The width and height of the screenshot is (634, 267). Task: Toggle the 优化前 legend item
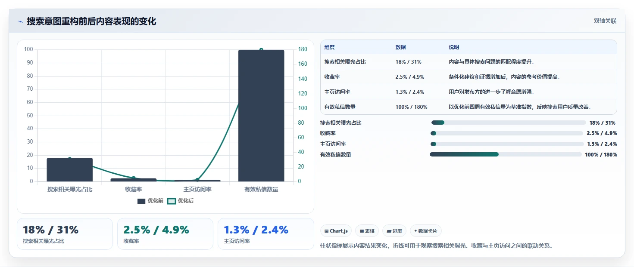coord(150,201)
